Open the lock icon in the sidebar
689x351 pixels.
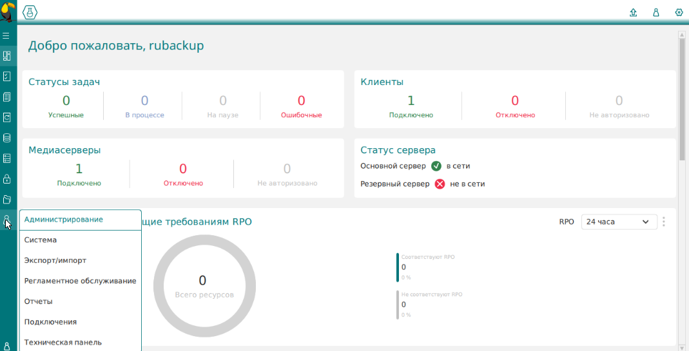[7, 178]
